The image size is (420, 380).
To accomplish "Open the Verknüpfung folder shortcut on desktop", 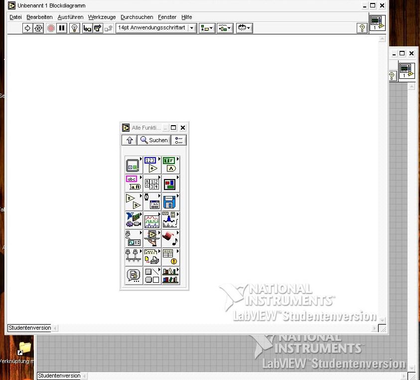I will point(24,348).
